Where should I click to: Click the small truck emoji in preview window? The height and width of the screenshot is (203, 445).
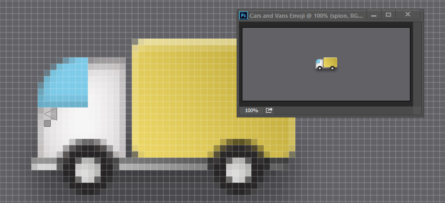[326, 64]
